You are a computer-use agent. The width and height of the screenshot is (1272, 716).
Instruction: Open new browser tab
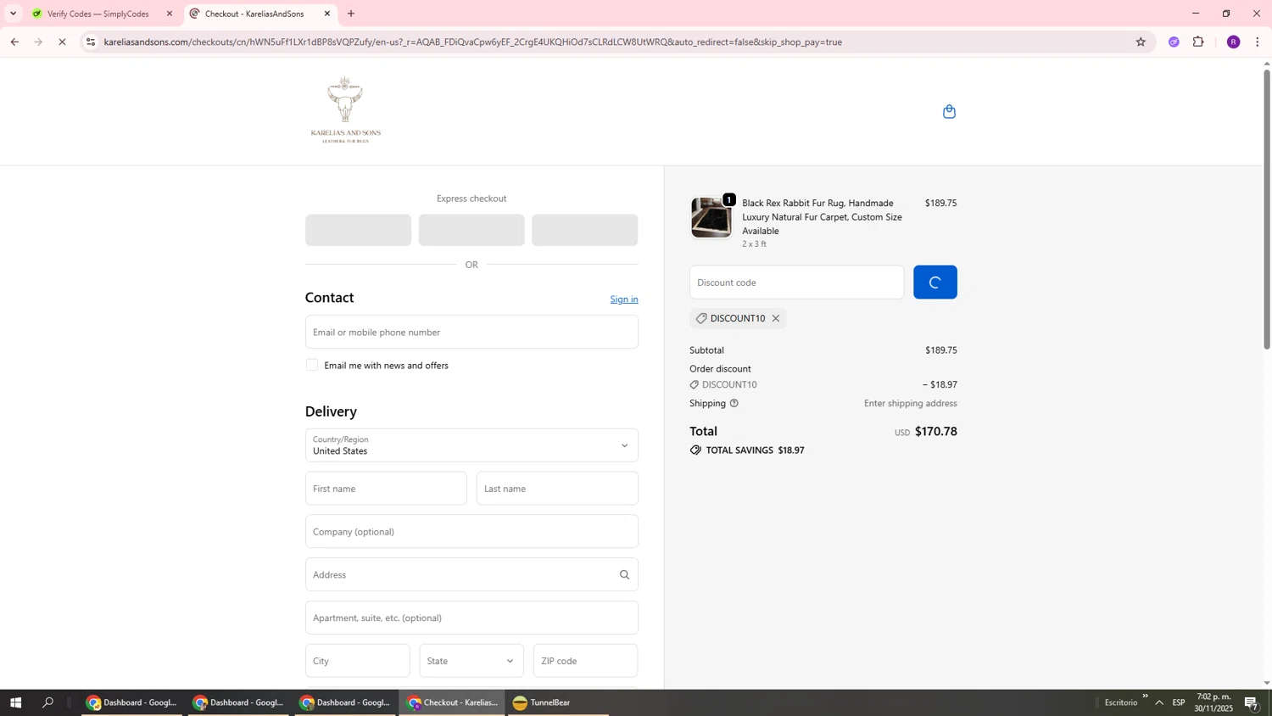click(x=351, y=14)
